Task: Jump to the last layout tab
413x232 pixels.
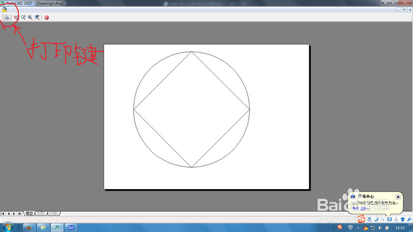Action: (20, 213)
